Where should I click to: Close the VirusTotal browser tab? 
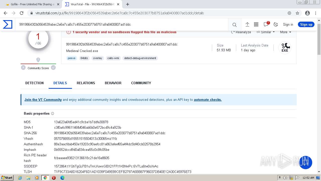pos(118,4)
